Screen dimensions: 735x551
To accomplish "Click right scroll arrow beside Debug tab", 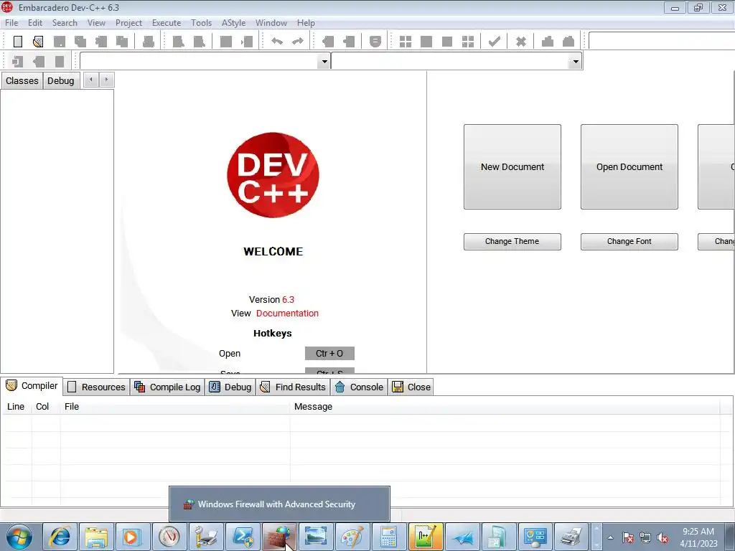I will pos(106,80).
